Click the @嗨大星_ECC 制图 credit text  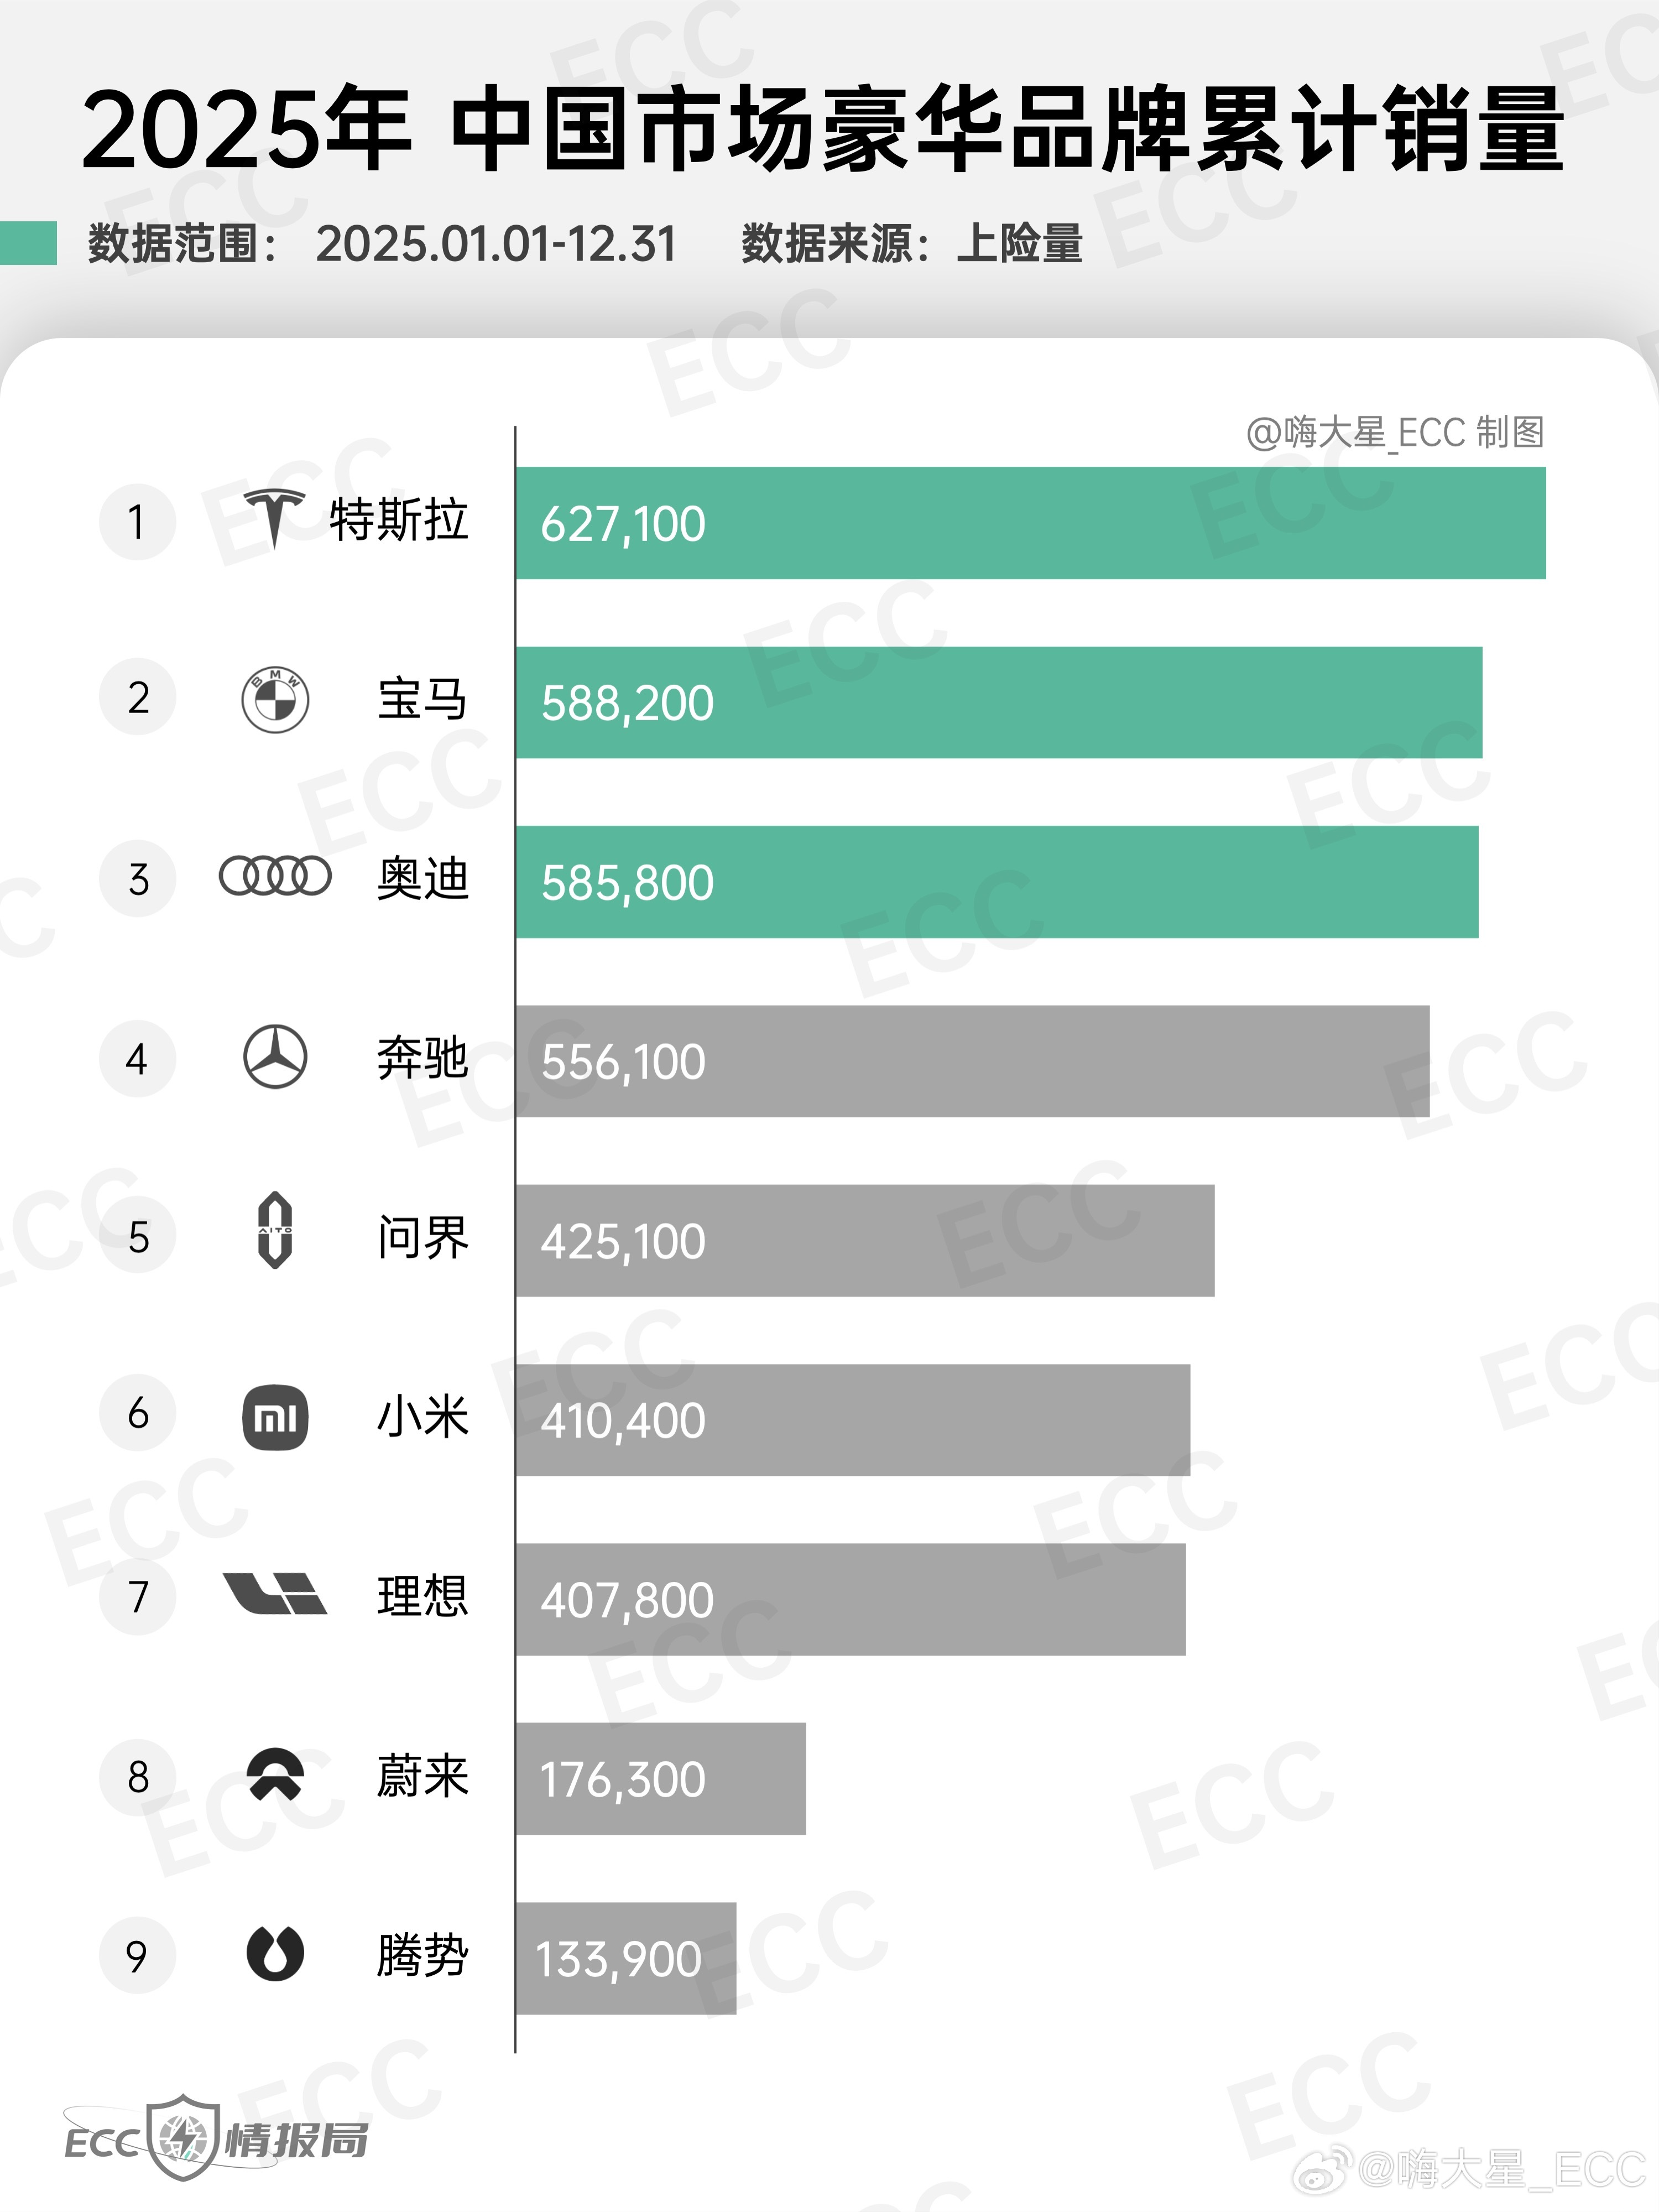point(1394,433)
